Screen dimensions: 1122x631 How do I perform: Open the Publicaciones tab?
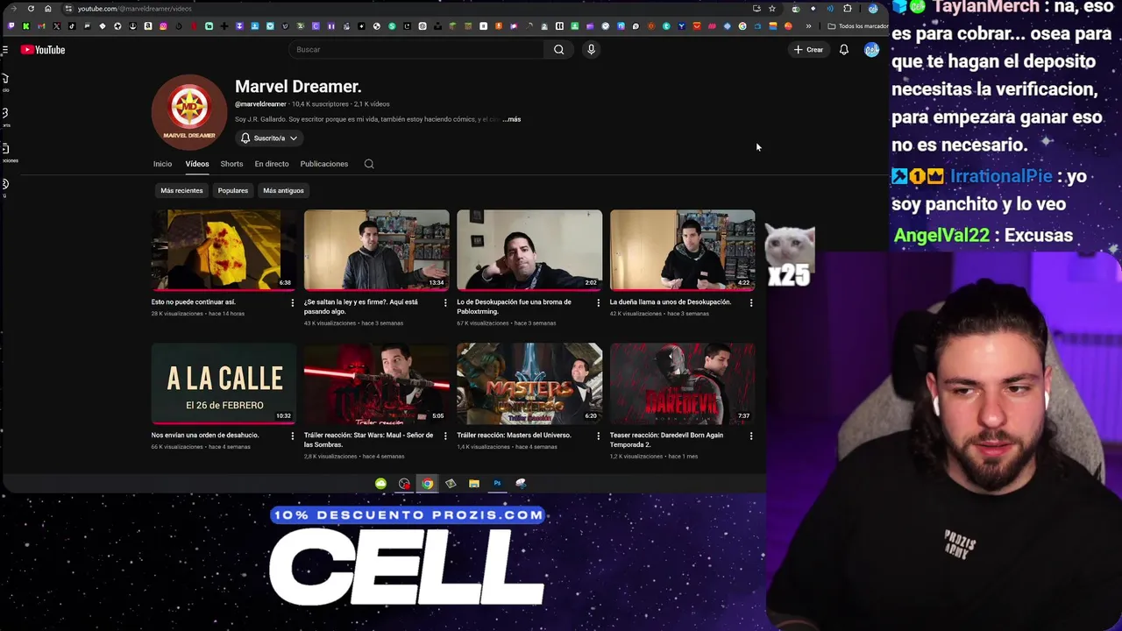click(x=324, y=164)
